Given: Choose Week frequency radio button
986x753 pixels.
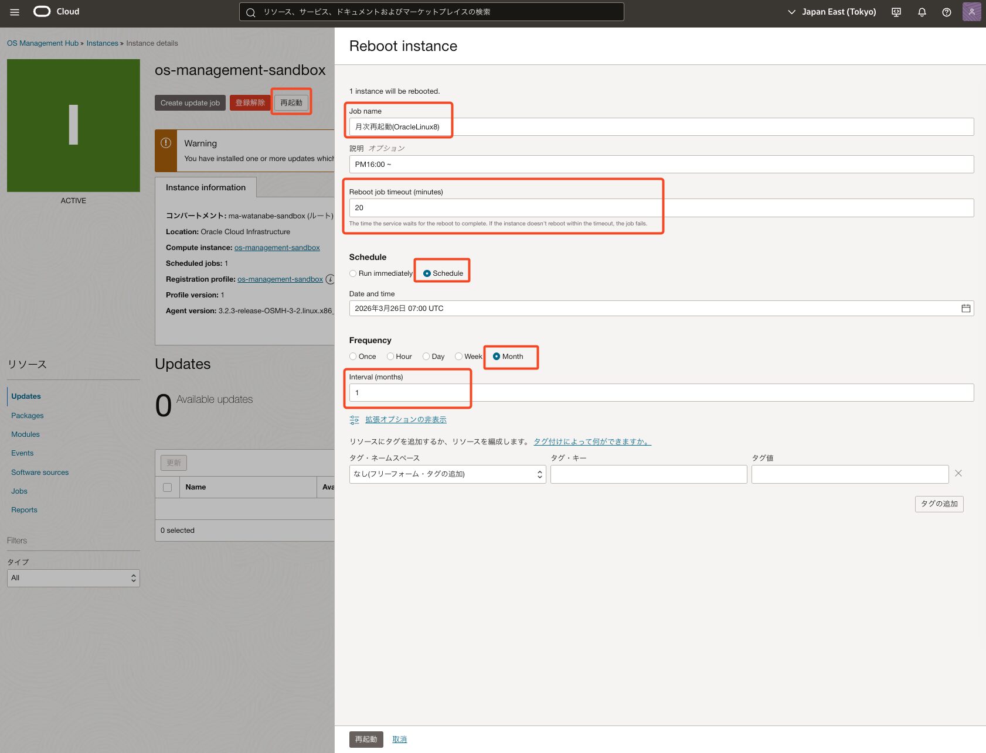Looking at the screenshot, I should click(458, 357).
